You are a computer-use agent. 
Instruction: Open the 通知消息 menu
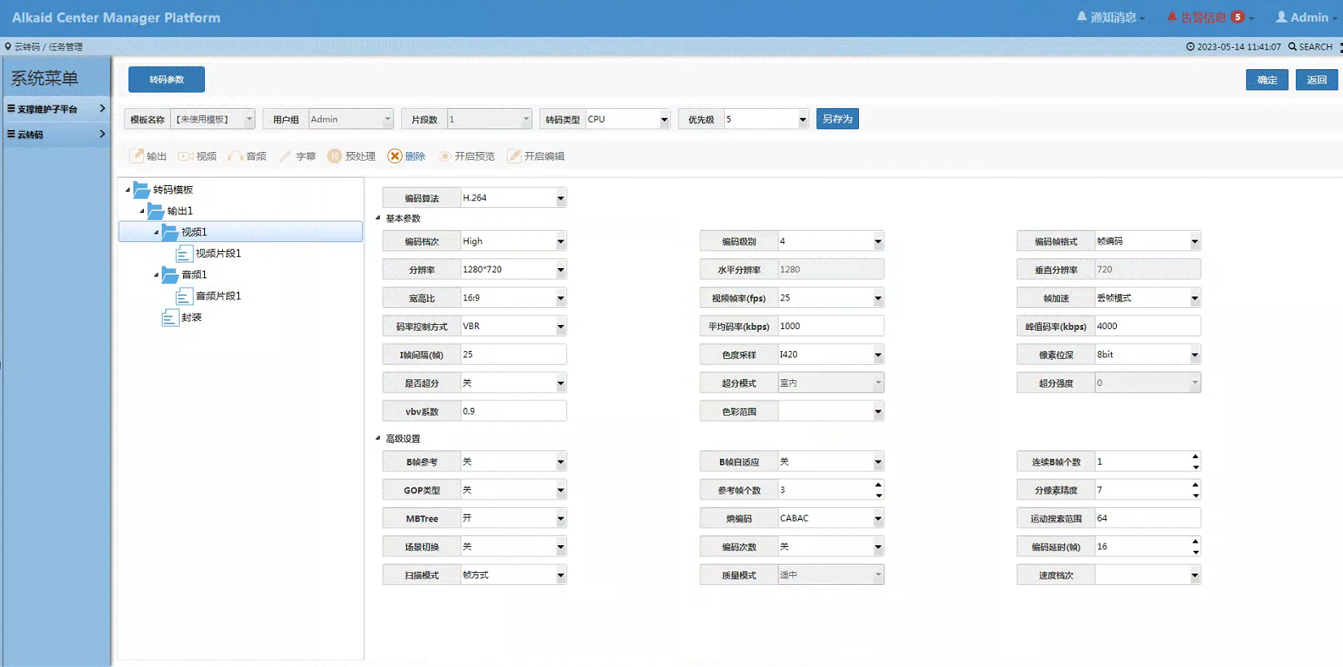click(1110, 17)
